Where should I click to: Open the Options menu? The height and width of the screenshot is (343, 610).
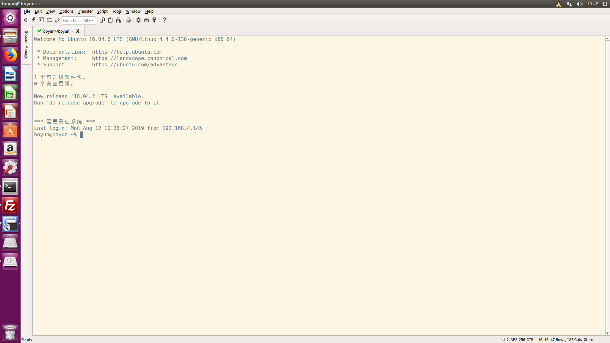coord(66,11)
